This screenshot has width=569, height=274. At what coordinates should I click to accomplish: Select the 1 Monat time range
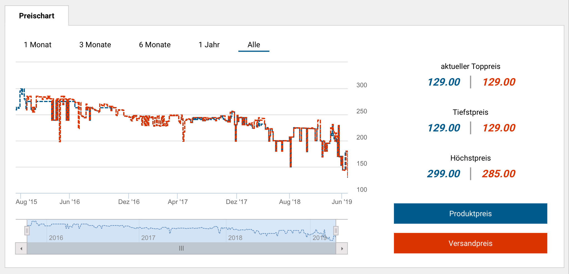tap(38, 45)
